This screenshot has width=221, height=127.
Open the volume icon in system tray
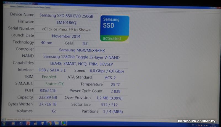(207, 125)
